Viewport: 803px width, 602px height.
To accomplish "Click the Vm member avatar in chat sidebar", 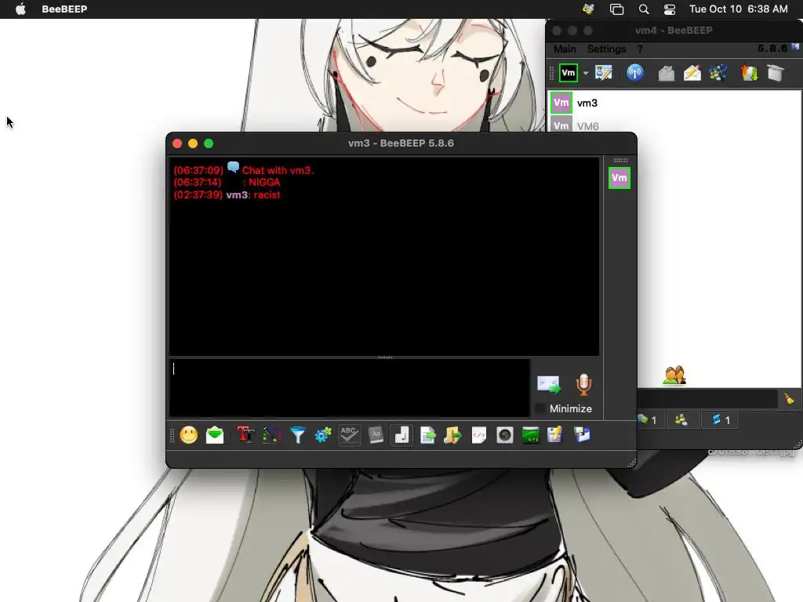I will coord(620,178).
